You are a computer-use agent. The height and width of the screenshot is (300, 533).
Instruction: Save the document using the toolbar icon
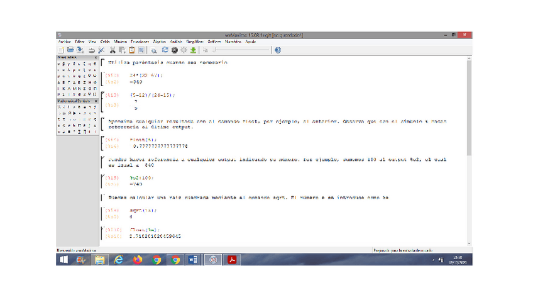(80, 50)
